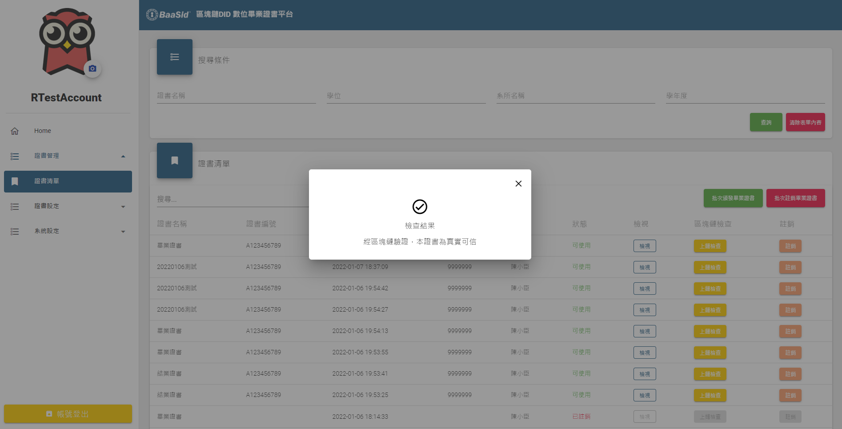The width and height of the screenshot is (842, 429).
Task: Expand the 系統設定 dropdown arrow
Action: click(123, 231)
